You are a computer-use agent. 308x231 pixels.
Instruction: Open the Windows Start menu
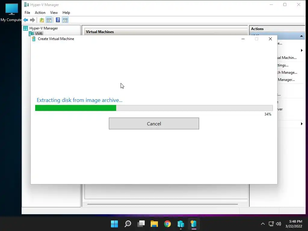pos(115,224)
